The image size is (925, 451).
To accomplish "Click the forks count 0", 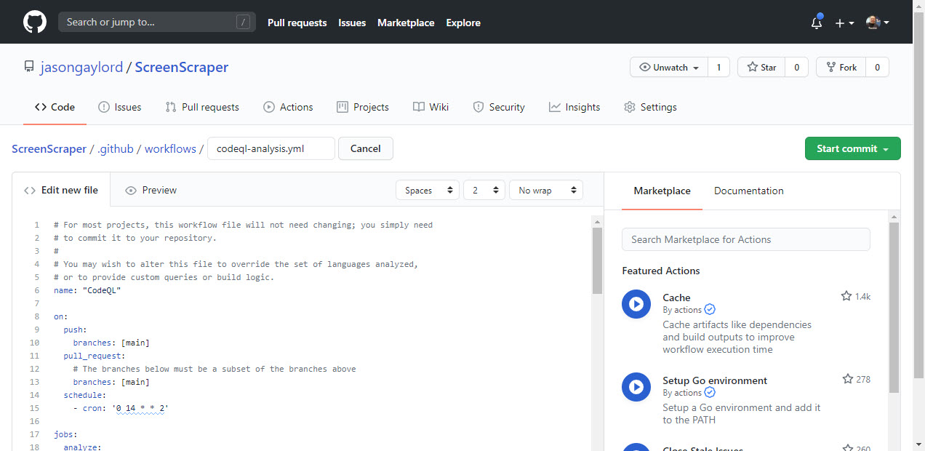I will [x=877, y=68].
